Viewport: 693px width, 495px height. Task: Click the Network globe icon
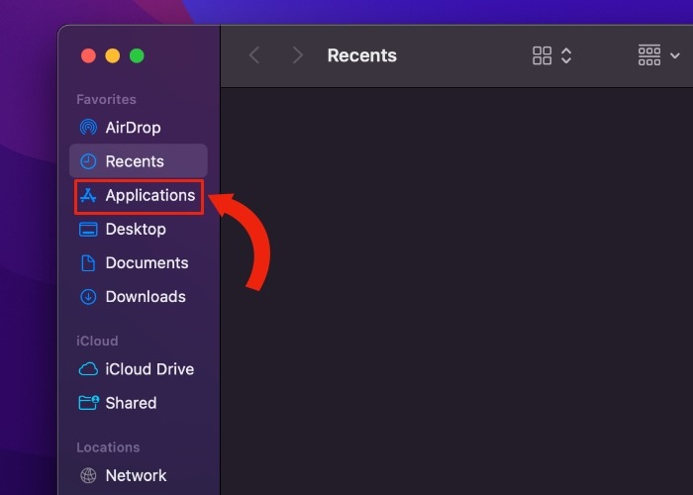pos(88,476)
